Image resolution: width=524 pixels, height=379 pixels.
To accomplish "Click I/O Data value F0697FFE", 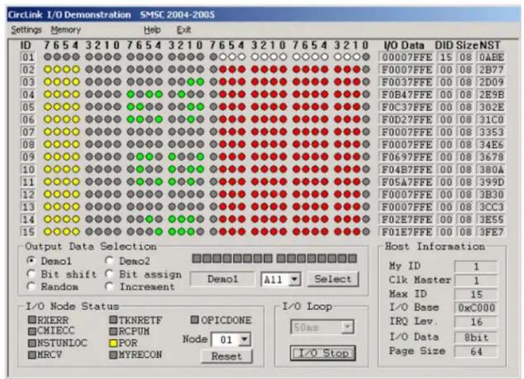I will click(x=406, y=157).
